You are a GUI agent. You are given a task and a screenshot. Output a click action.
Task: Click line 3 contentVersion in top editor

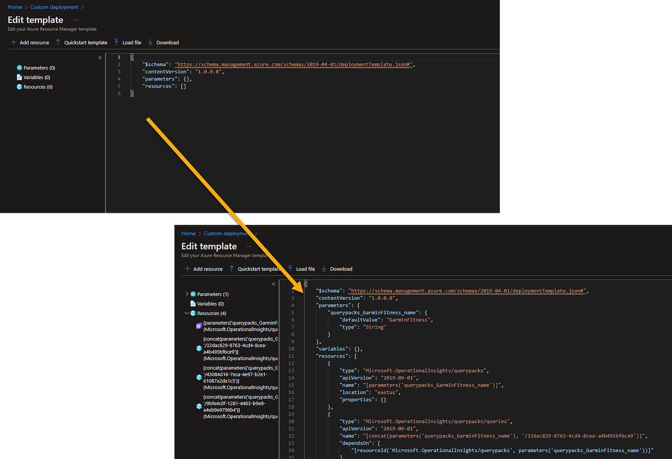(x=183, y=72)
